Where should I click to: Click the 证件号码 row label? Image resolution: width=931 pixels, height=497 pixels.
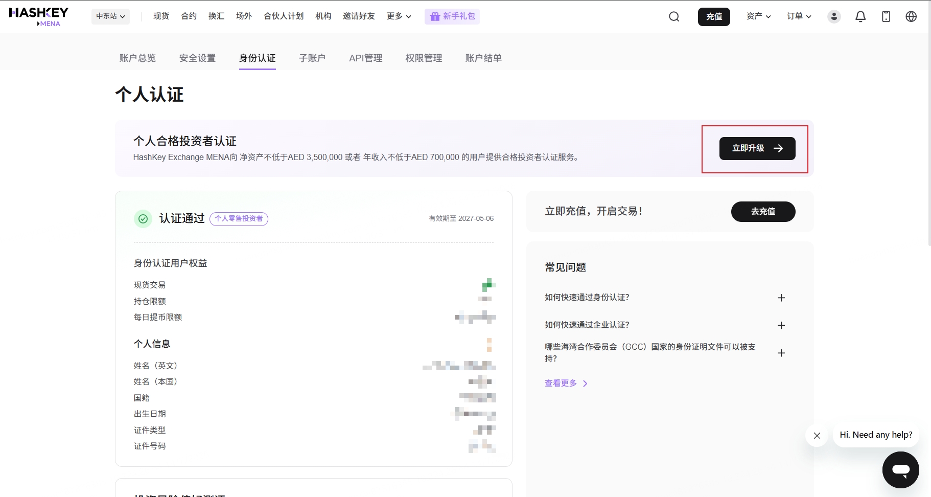coord(150,446)
